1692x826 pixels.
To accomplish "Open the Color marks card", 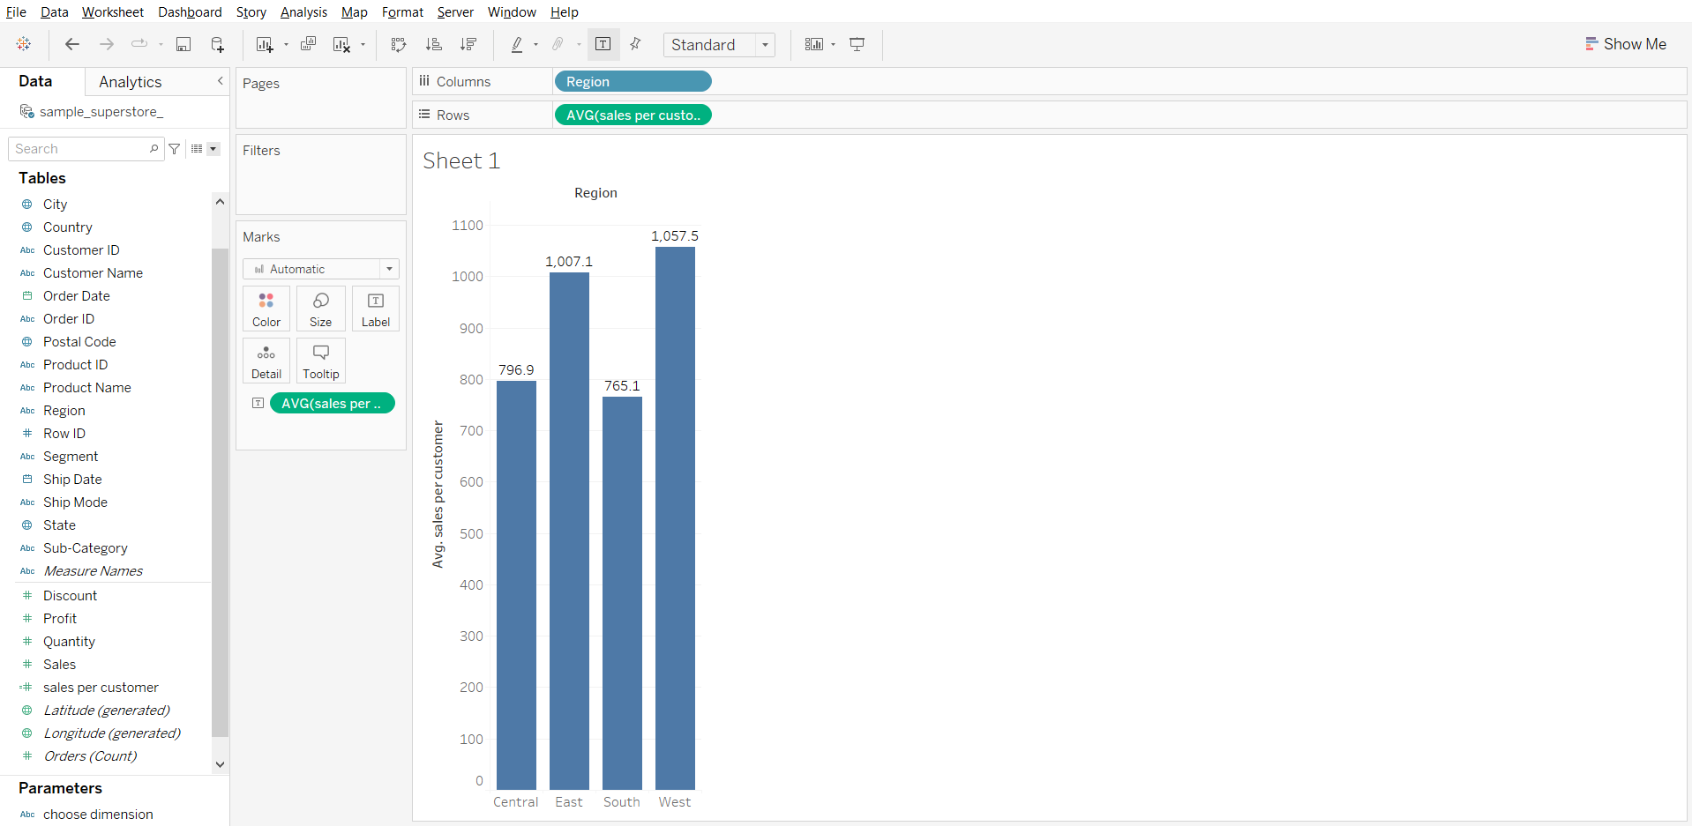I will click(x=266, y=309).
